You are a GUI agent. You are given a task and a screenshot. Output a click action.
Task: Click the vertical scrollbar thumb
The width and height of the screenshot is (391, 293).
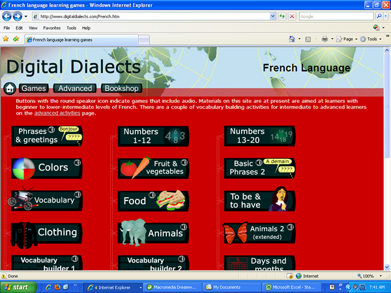point(386,106)
